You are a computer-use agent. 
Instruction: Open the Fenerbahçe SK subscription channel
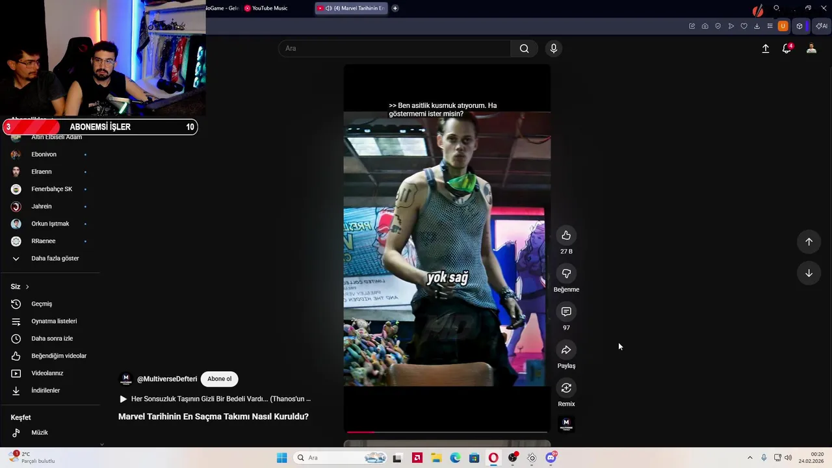52,189
